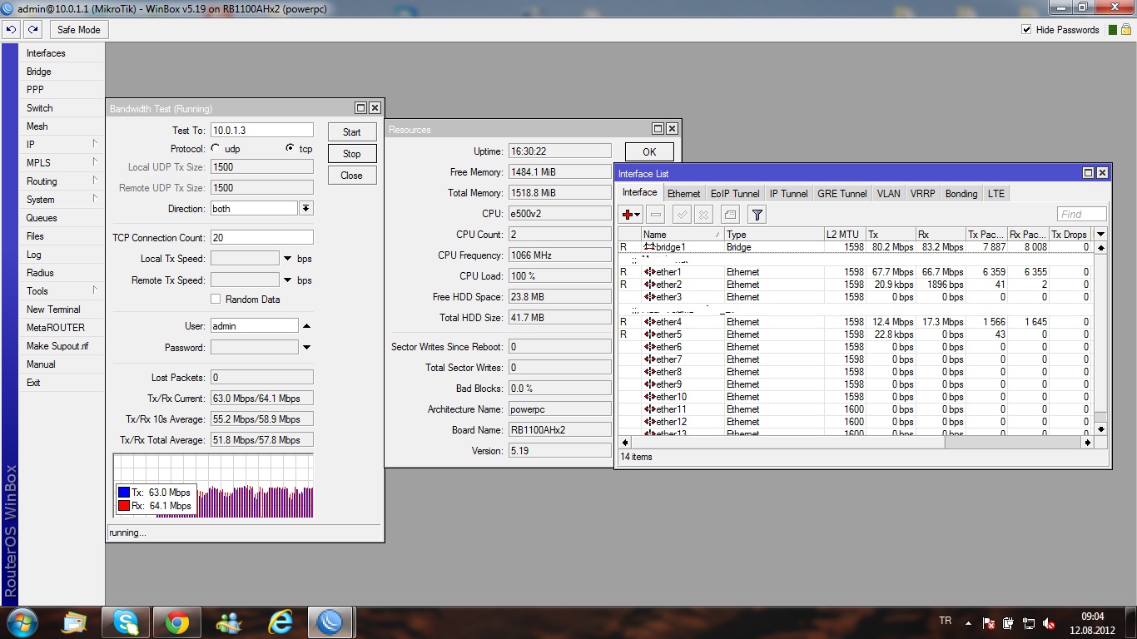Click the Close button in Bandwidth Test
The height and width of the screenshot is (639, 1137).
(352, 175)
